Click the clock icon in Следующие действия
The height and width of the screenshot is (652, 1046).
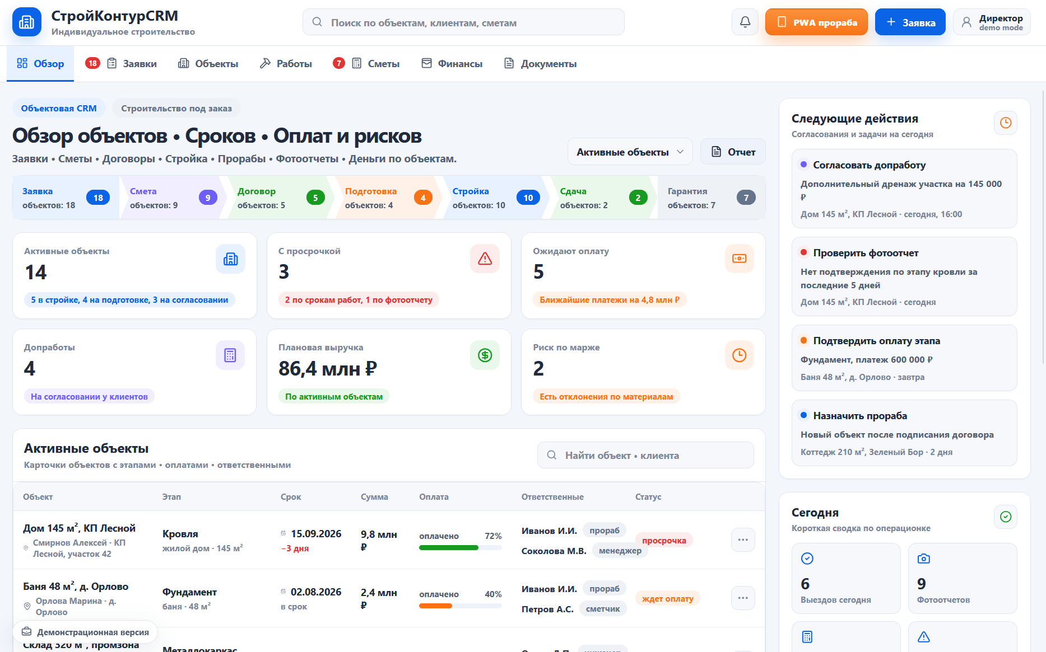(x=1006, y=123)
